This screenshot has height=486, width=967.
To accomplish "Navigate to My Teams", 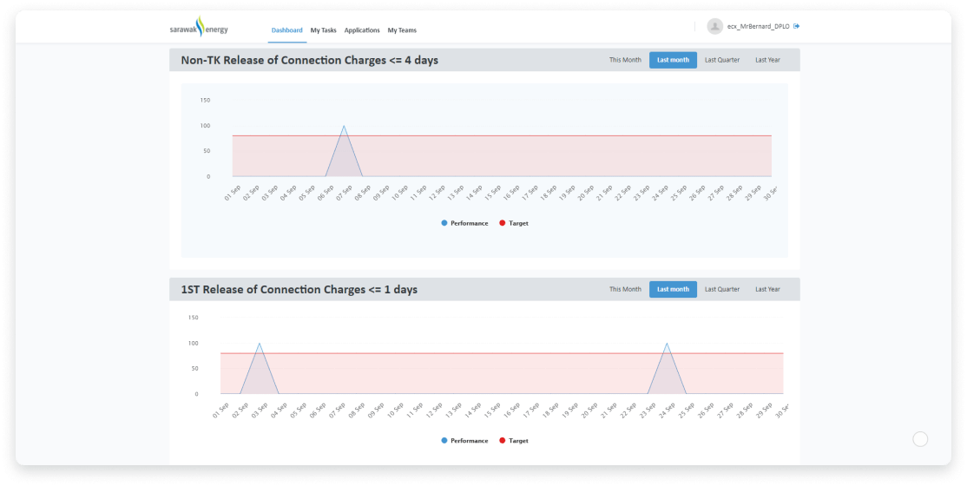I will point(402,30).
